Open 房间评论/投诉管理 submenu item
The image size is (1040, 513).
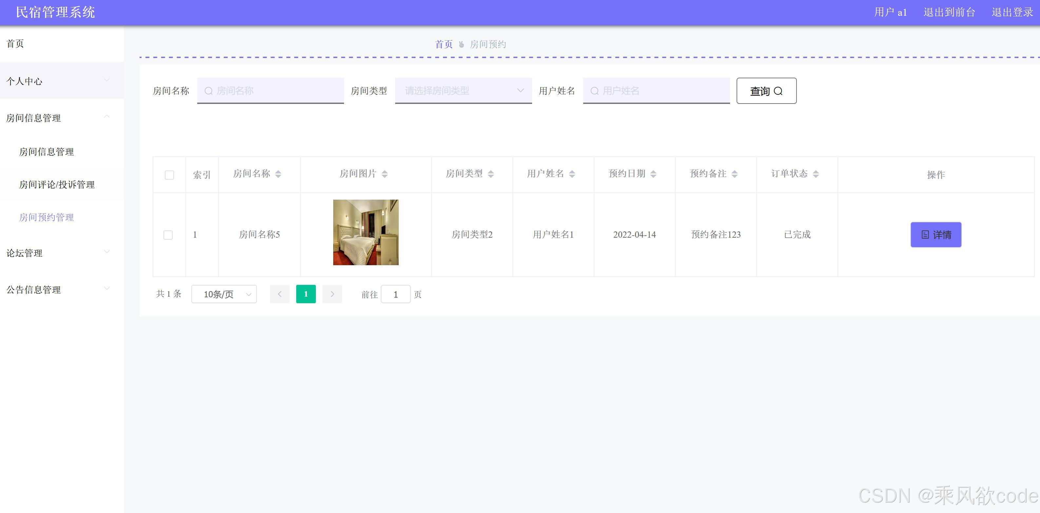coord(57,185)
